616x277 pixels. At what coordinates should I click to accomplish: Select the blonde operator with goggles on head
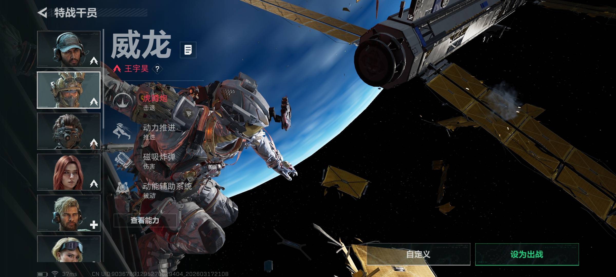(x=69, y=249)
